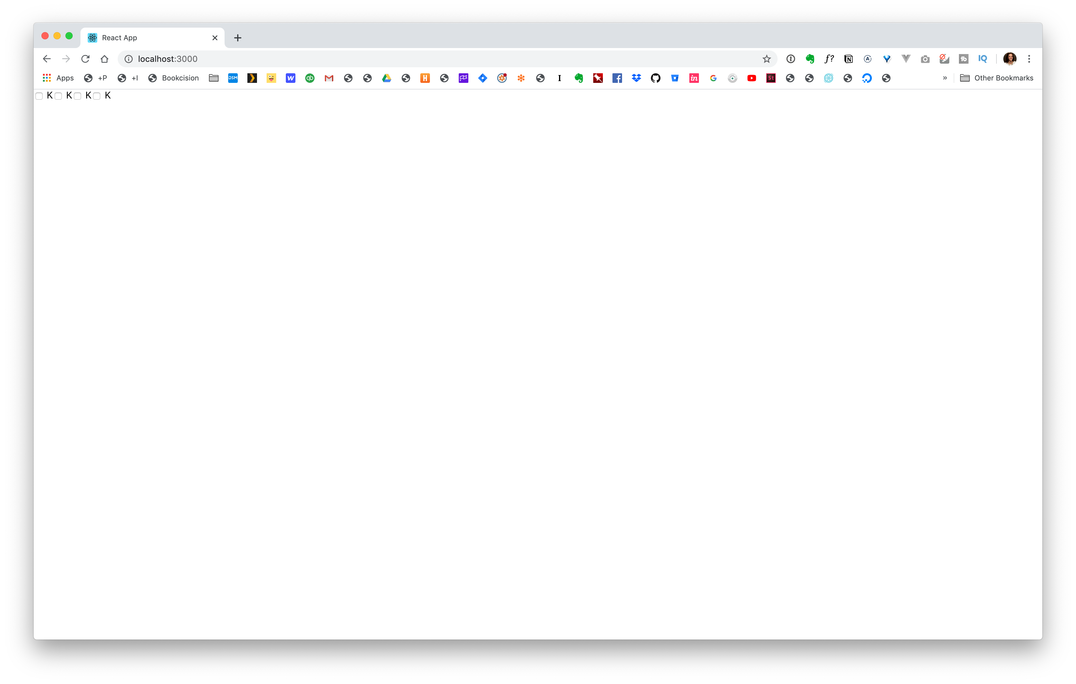Click the React App favicon icon
This screenshot has height=684, width=1076.
pos(92,37)
